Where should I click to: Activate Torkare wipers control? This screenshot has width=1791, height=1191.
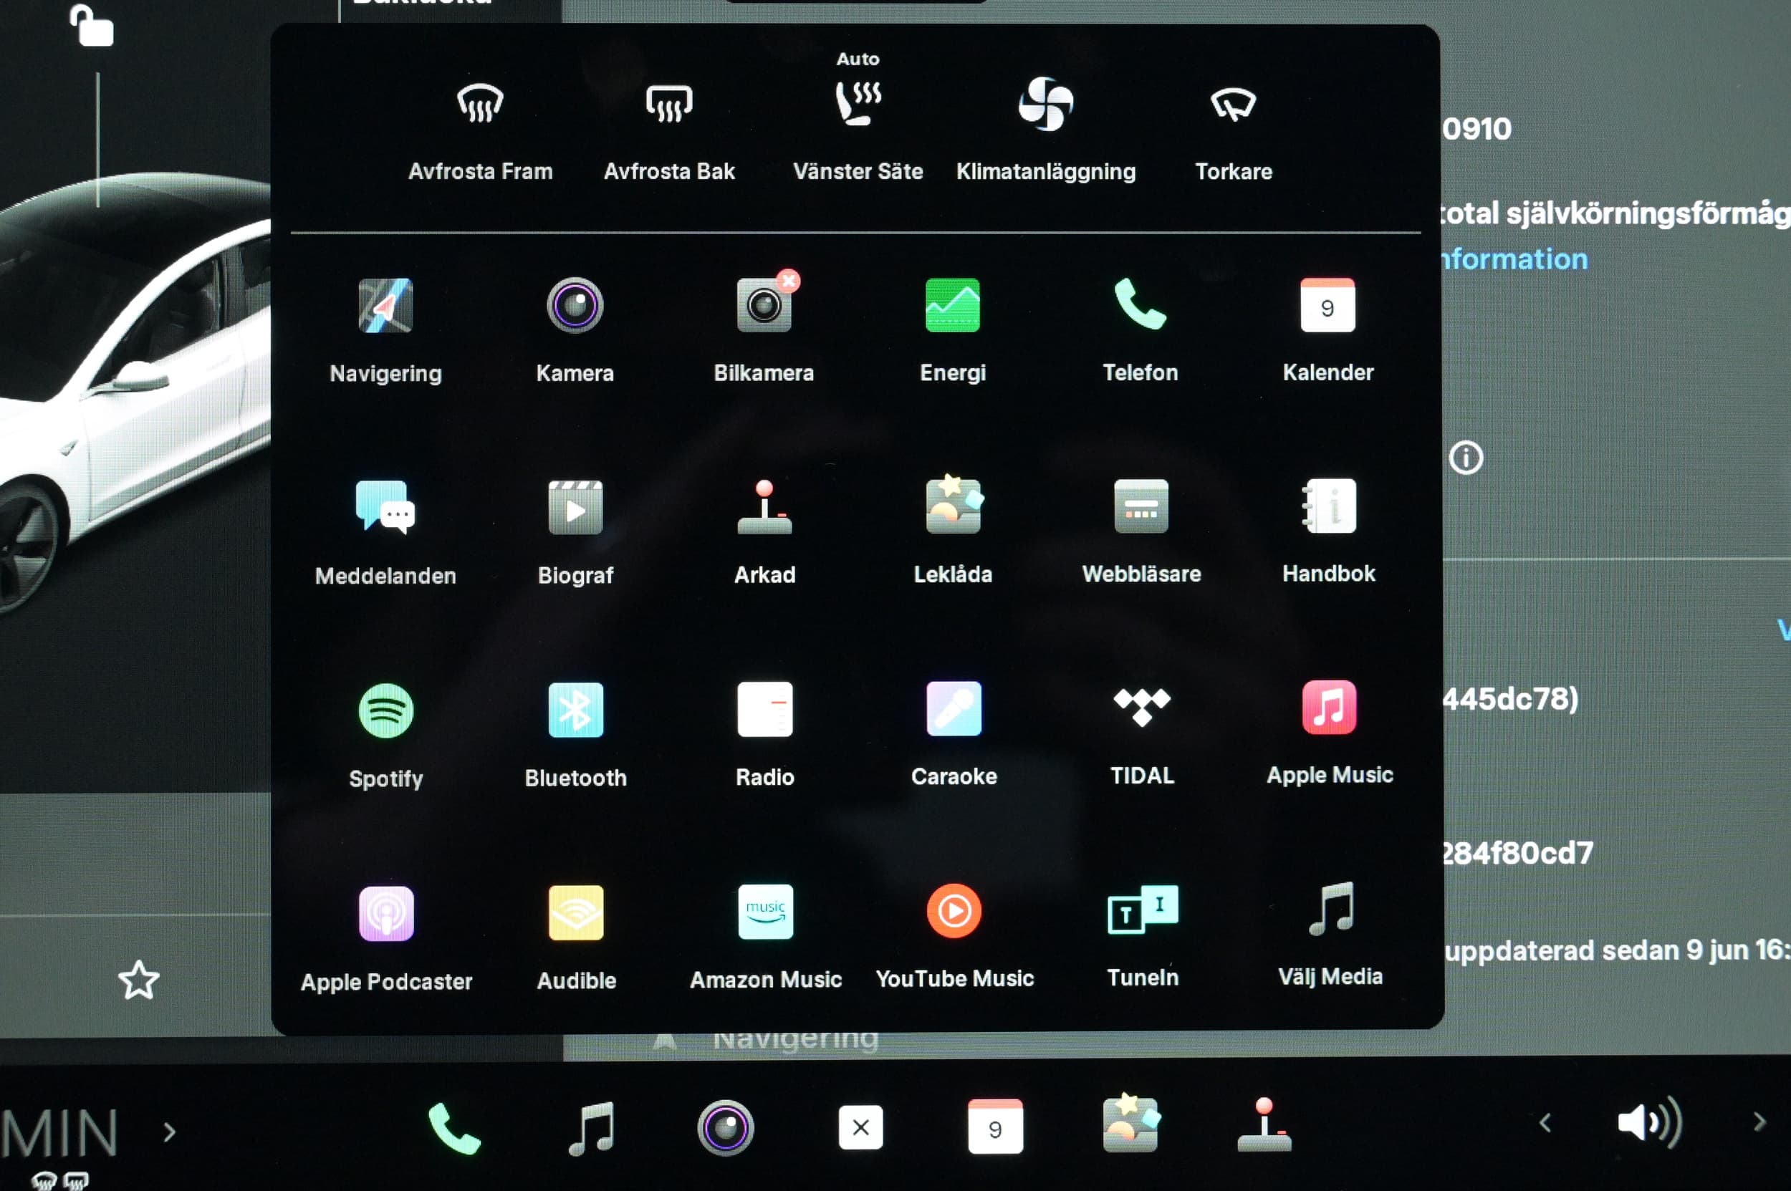[x=1233, y=104]
